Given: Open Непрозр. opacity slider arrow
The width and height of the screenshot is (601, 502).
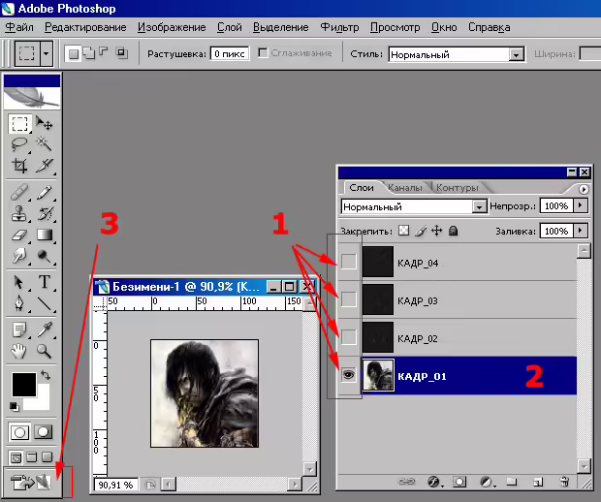Looking at the screenshot, I should 581,205.
